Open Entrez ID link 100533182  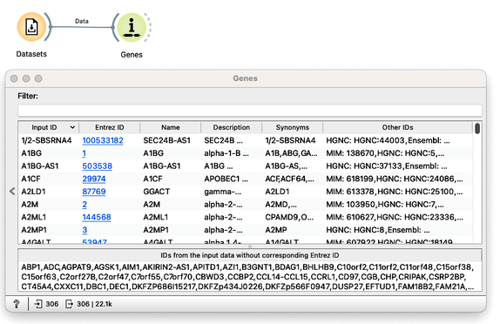point(103,140)
